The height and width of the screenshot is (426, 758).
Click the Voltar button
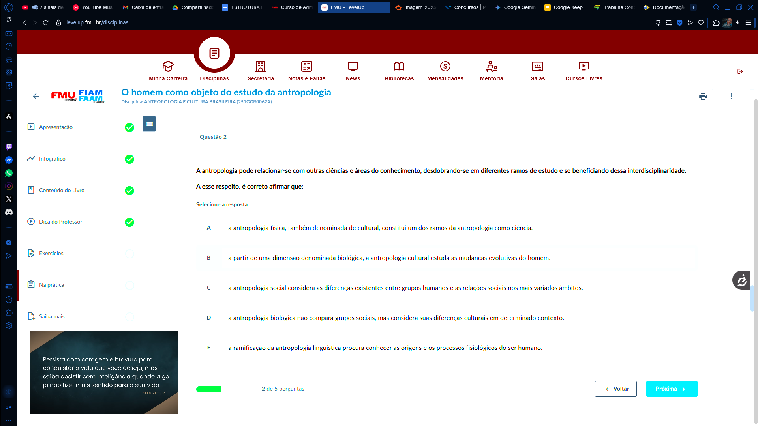[x=615, y=389]
